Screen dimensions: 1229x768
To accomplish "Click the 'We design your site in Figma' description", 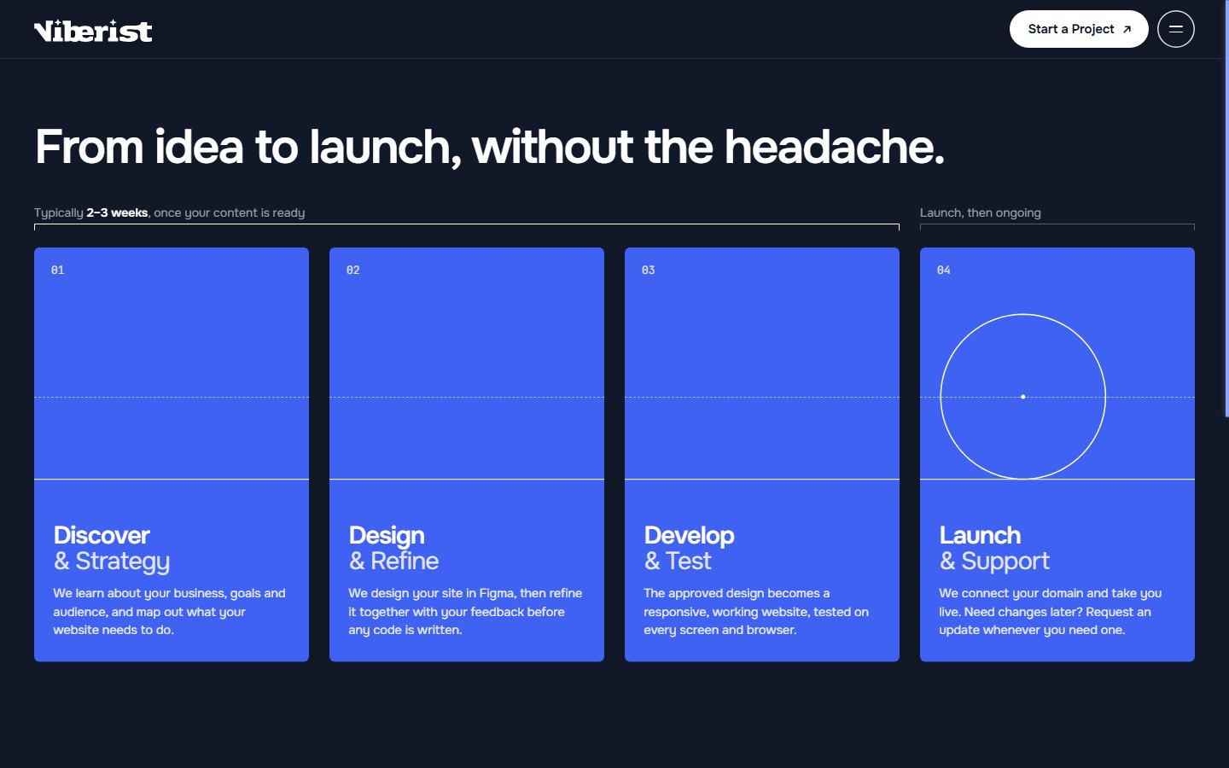I will point(465,611).
